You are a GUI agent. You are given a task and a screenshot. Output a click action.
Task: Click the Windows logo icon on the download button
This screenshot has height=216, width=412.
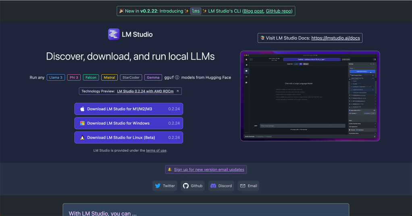click(x=82, y=123)
